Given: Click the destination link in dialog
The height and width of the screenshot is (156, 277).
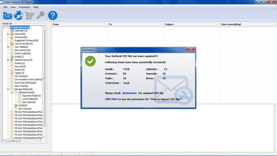Looking at the screenshot, I should [x=129, y=93].
